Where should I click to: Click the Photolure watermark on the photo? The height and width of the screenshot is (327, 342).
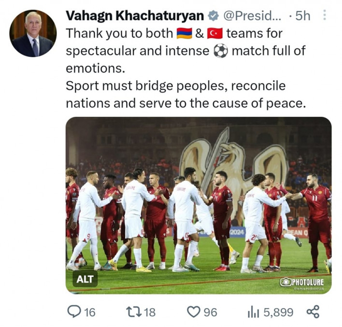tap(302, 282)
